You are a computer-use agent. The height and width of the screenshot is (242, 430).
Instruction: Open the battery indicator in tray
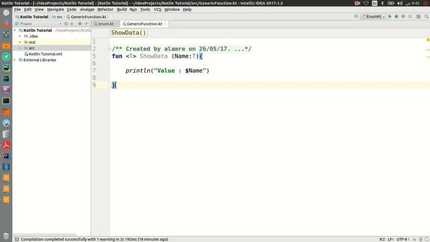pyautogui.click(x=391, y=3)
